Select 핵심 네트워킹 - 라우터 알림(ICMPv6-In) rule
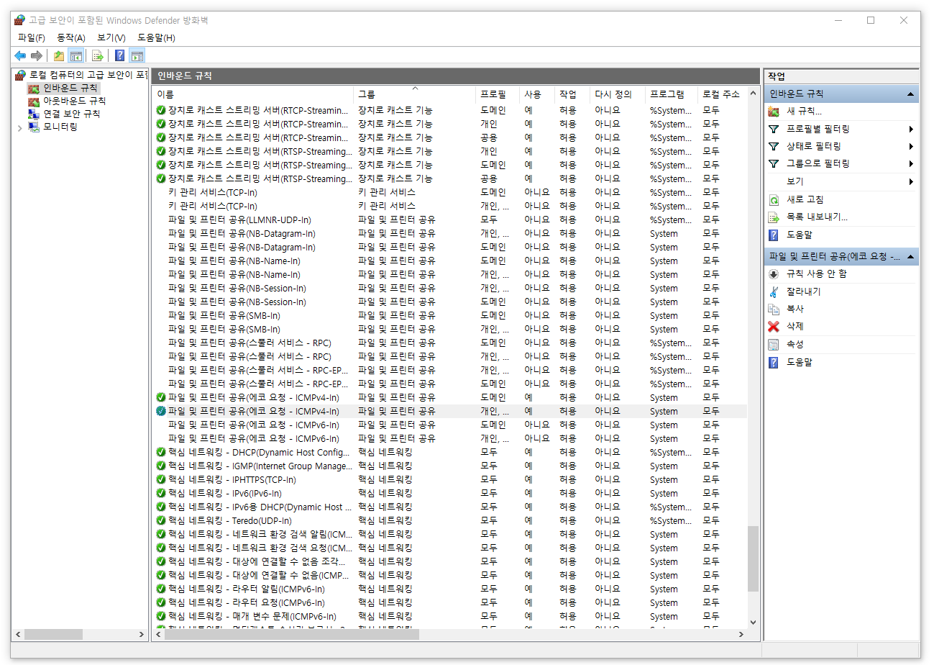This screenshot has width=934, height=665. click(x=449, y=589)
